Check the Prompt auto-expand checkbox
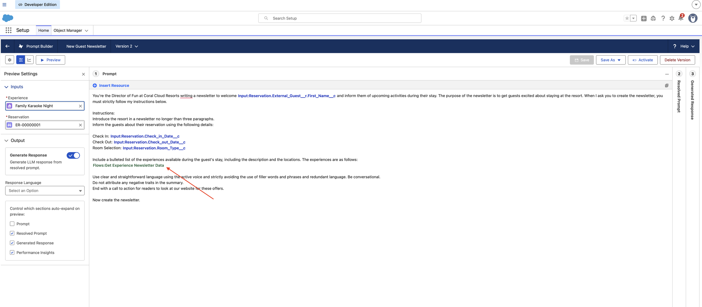This screenshot has height=307, width=702. pos(12,224)
